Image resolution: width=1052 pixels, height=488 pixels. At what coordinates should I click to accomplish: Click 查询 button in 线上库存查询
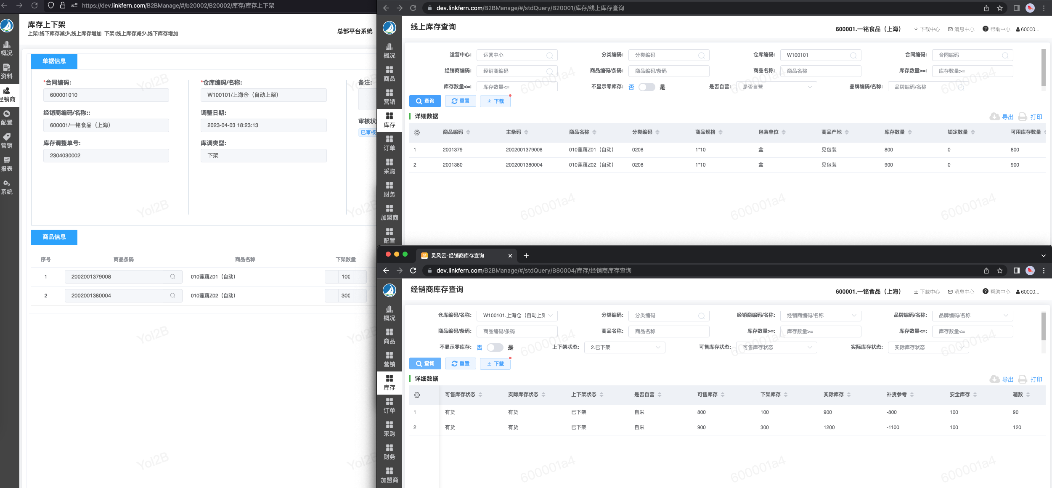(425, 101)
